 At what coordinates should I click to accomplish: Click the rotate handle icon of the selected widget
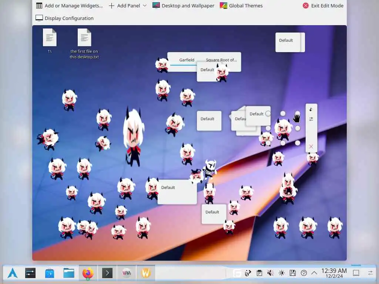311,109
